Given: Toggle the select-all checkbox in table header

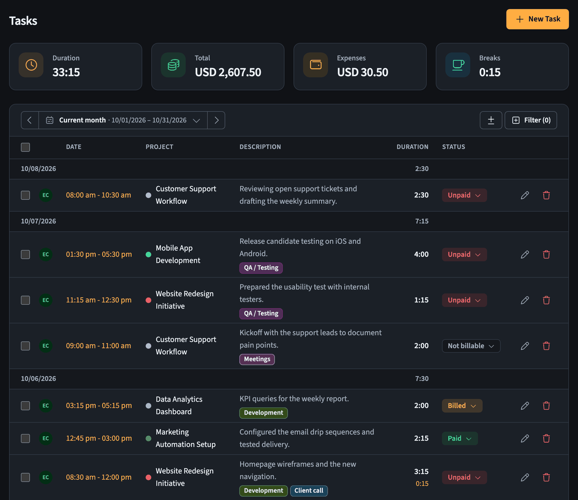Looking at the screenshot, I should (x=25, y=147).
